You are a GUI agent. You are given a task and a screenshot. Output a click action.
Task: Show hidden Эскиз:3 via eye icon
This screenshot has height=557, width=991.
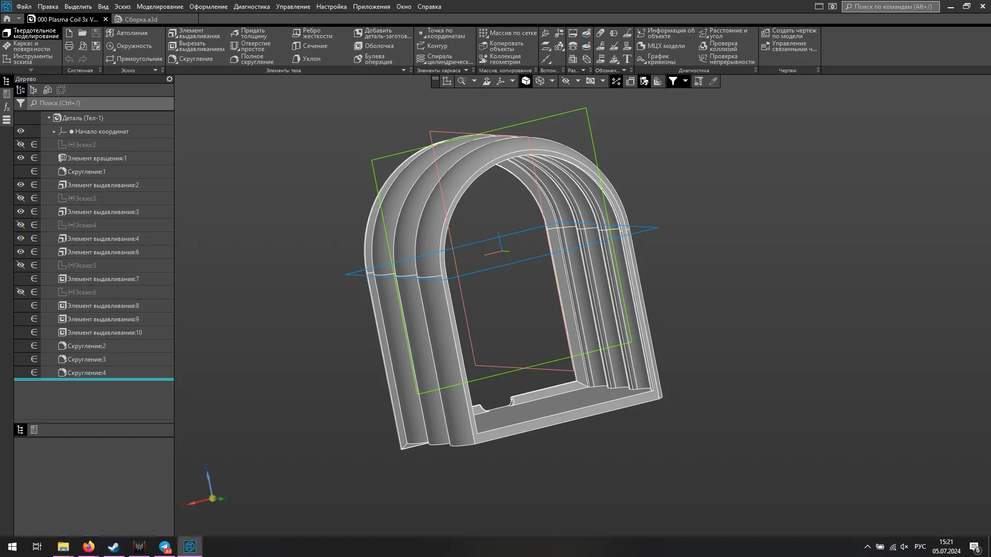point(21,198)
